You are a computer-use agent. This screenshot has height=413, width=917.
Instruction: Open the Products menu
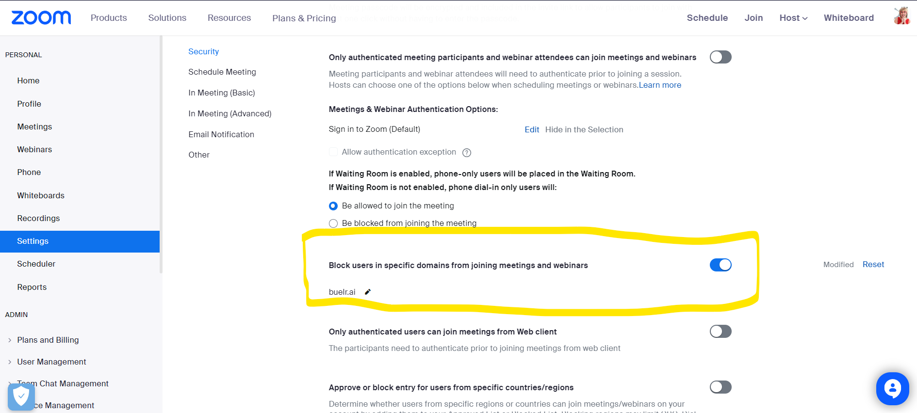pos(108,17)
